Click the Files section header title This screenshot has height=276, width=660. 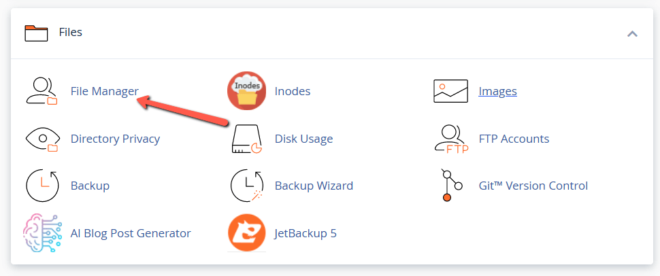(70, 32)
